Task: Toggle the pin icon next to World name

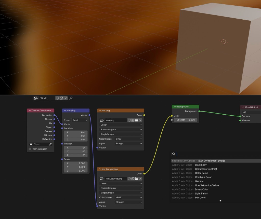Action: [x=71, y=98]
